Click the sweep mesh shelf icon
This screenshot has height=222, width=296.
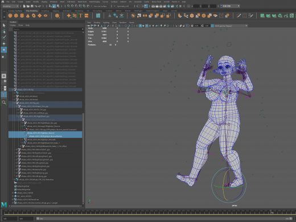point(75,16)
